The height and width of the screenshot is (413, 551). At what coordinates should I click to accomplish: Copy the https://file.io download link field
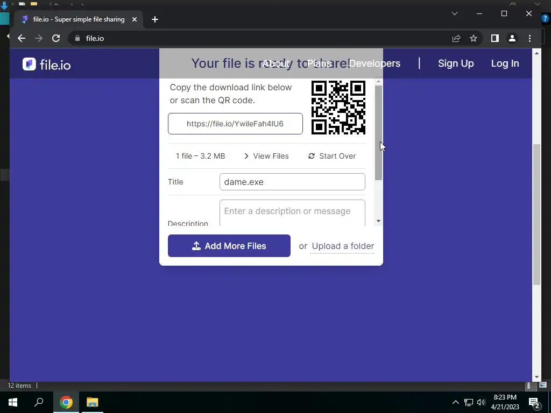[235, 124]
